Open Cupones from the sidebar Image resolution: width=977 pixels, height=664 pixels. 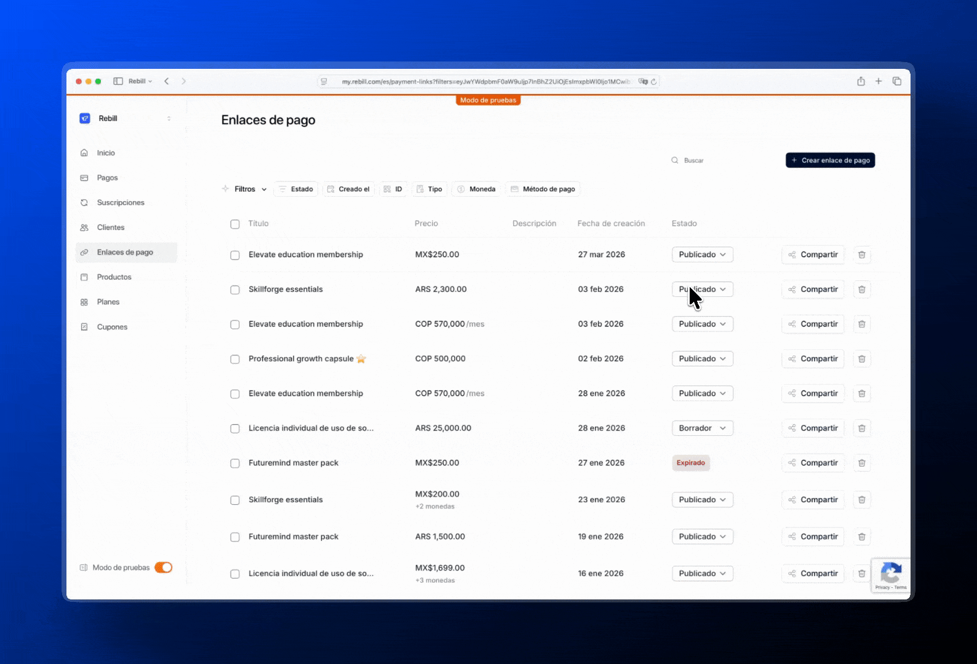(112, 327)
